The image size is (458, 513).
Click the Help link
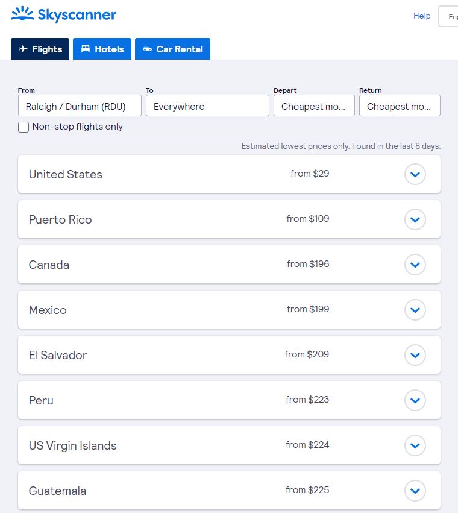[x=422, y=16]
